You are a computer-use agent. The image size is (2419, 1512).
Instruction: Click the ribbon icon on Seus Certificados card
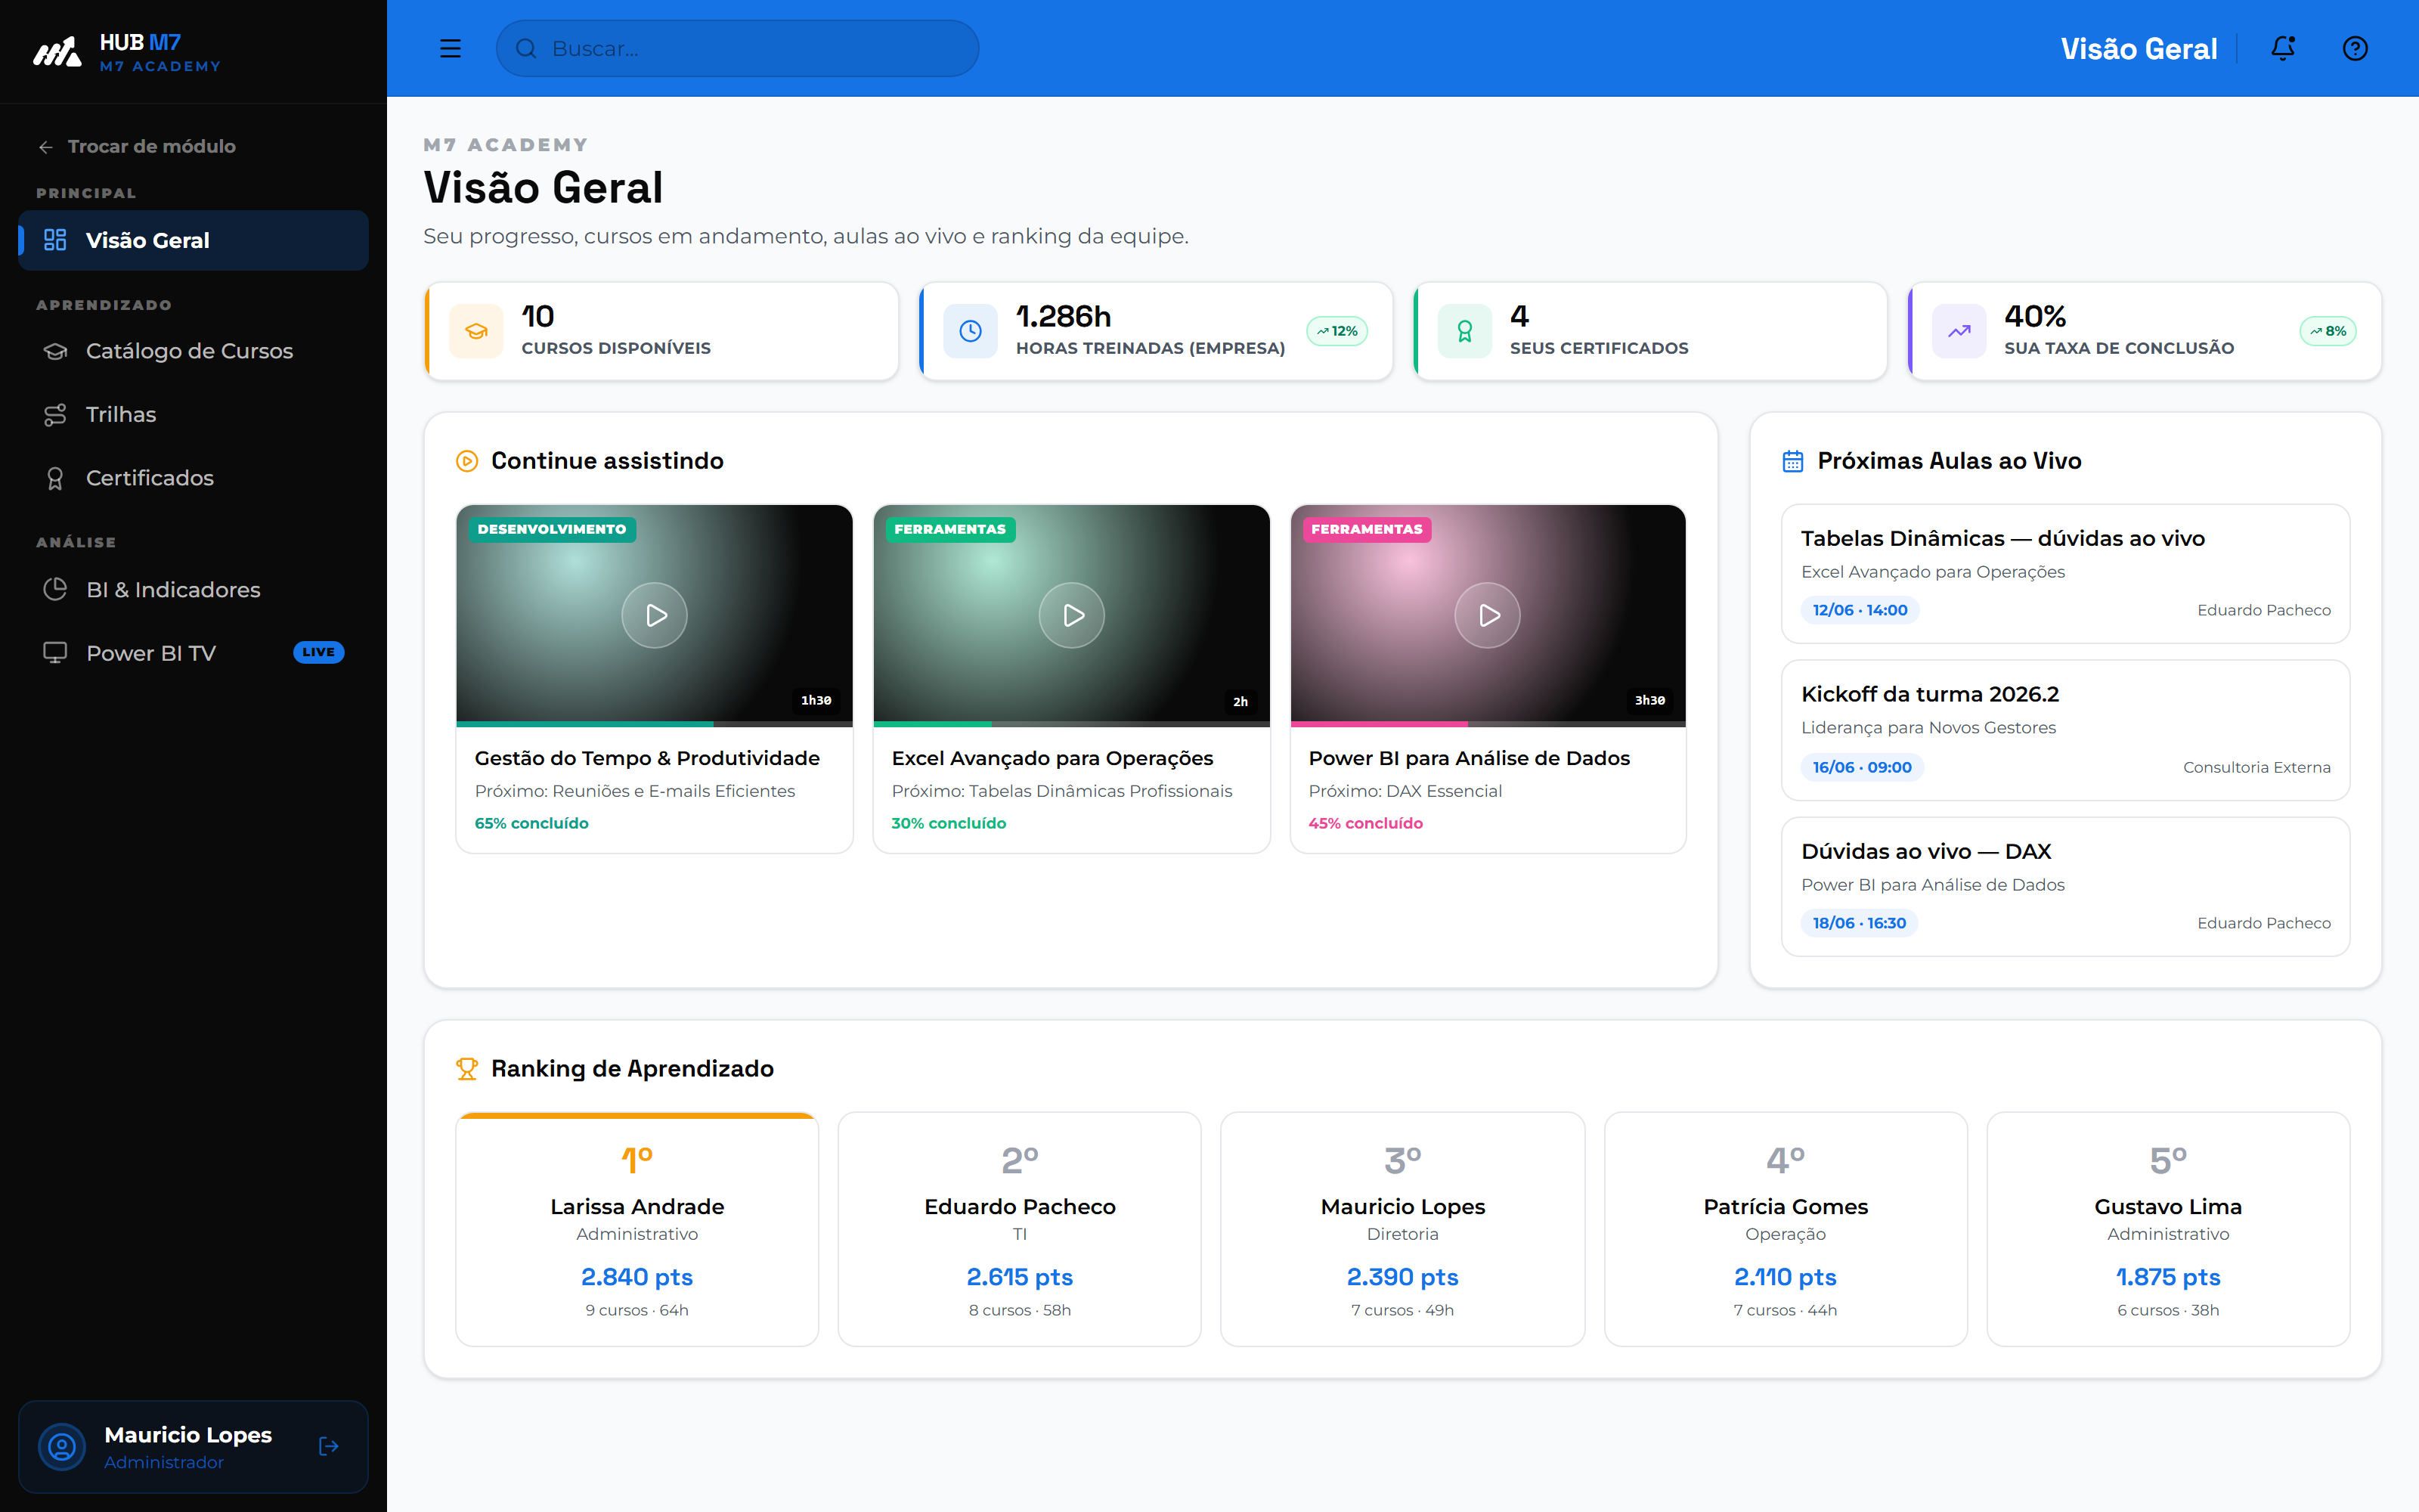tap(1464, 331)
